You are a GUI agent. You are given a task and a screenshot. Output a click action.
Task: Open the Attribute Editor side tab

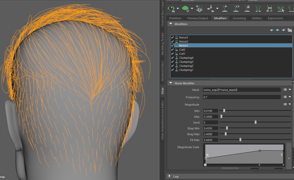tap(162, 71)
